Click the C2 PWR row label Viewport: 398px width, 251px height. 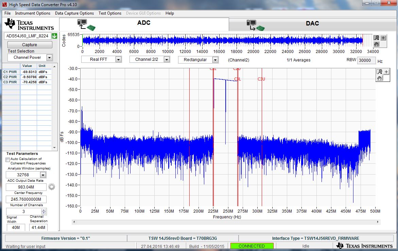[10, 77]
